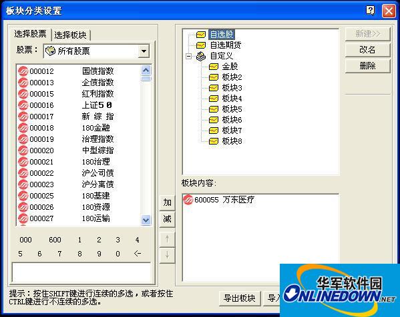Click the keypad key 9
Screen dimensions: 400x317
coord(99,254)
